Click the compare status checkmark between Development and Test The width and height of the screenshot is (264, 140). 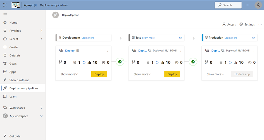120,62
